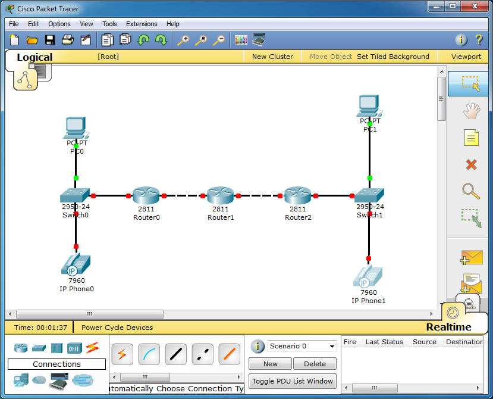Launch the Activity Wizard toolbar icon
493x399 pixels.
point(86,40)
